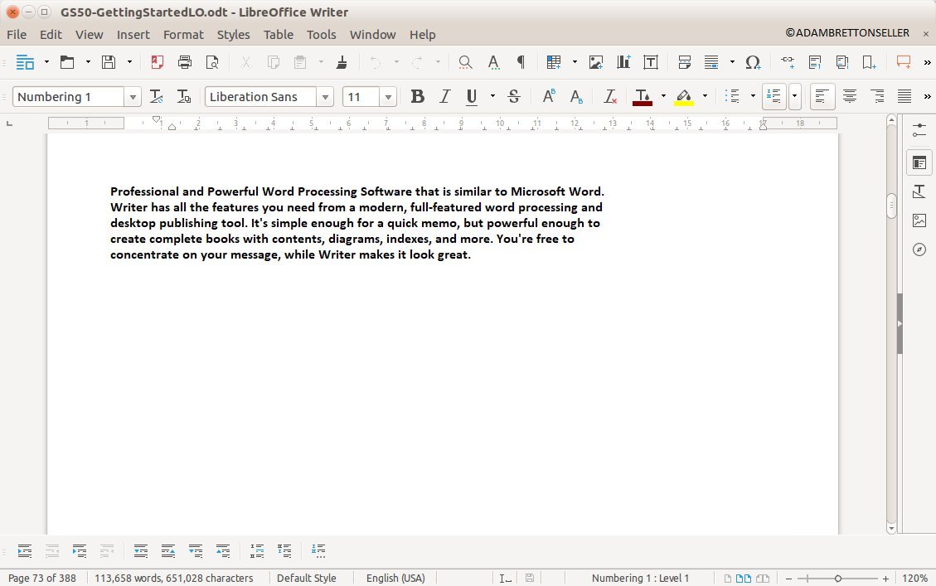Open Find and Replace magnifier icon
Image resolution: width=936 pixels, height=586 pixels.
pyautogui.click(x=465, y=62)
